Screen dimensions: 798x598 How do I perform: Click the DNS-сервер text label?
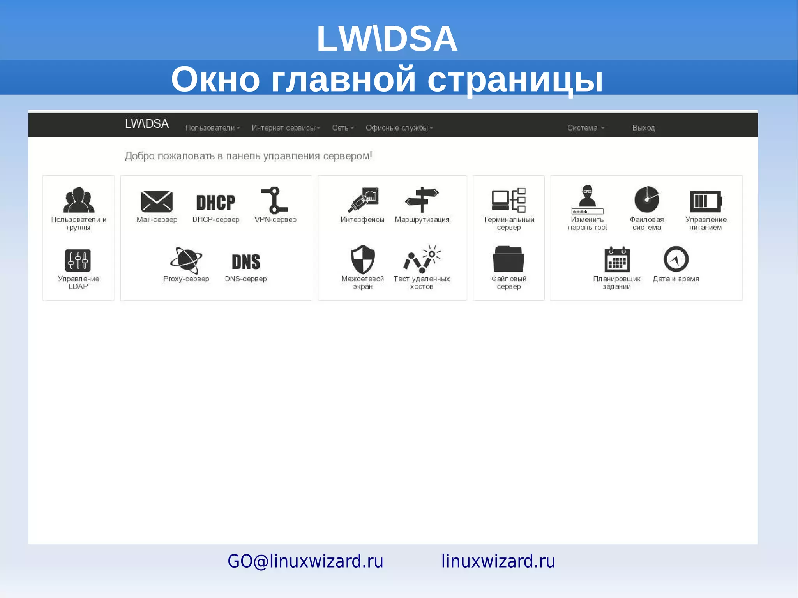[x=246, y=279]
